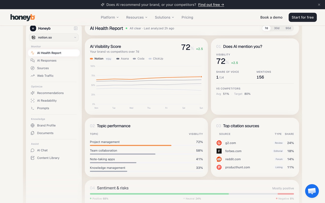Select the 7d time range
Image resolution: width=325 pixels, height=203 pixels.
tap(266, 28)
